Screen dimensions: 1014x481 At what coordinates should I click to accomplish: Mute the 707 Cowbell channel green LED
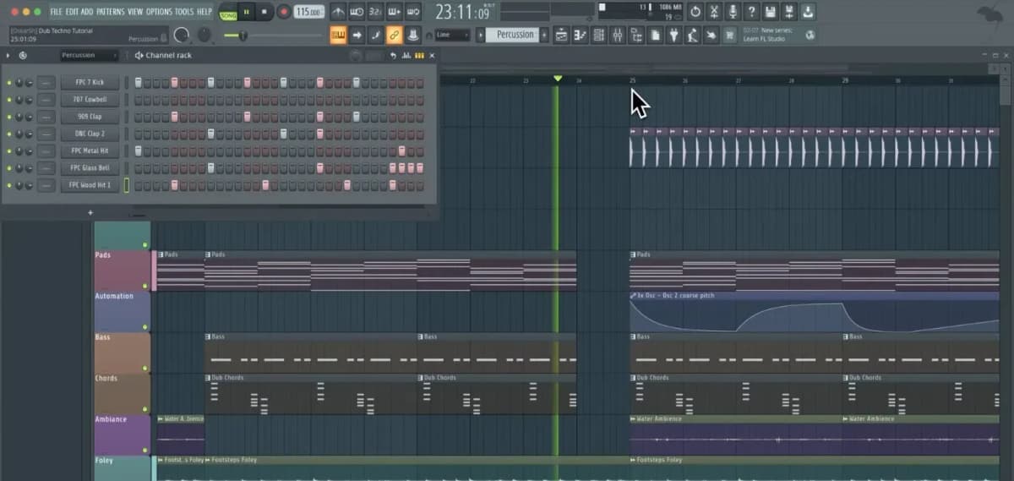pos(9,100)
